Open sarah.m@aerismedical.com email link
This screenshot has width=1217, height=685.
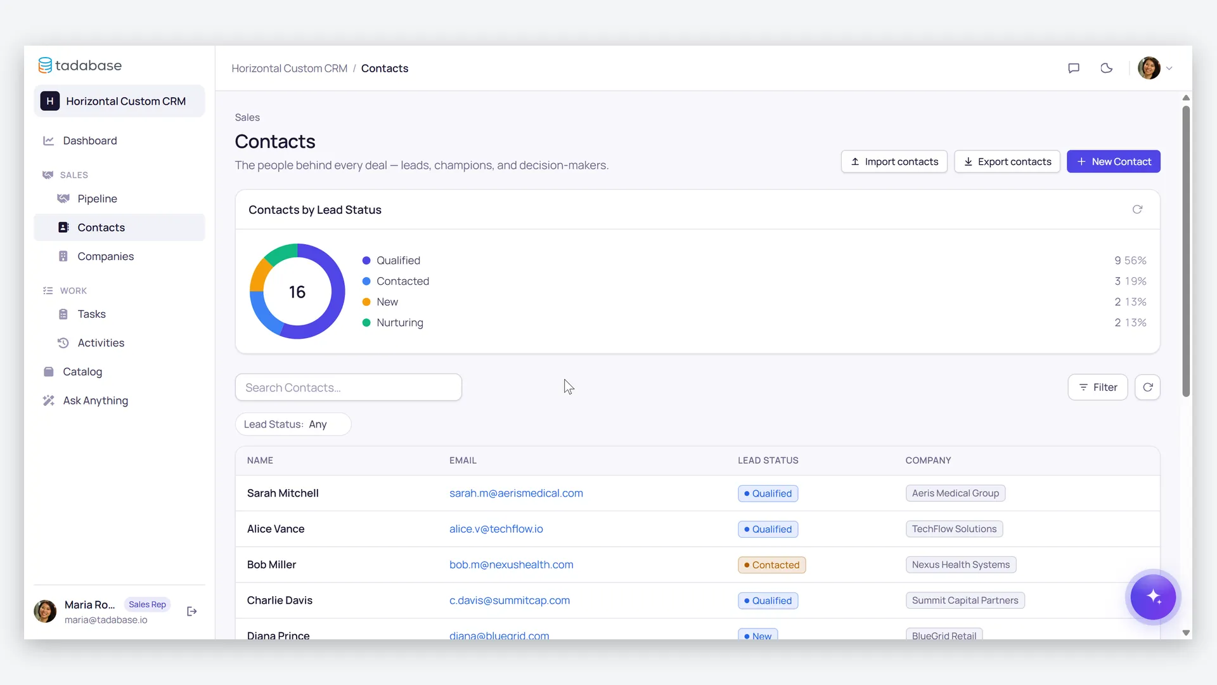coord(516,493)
